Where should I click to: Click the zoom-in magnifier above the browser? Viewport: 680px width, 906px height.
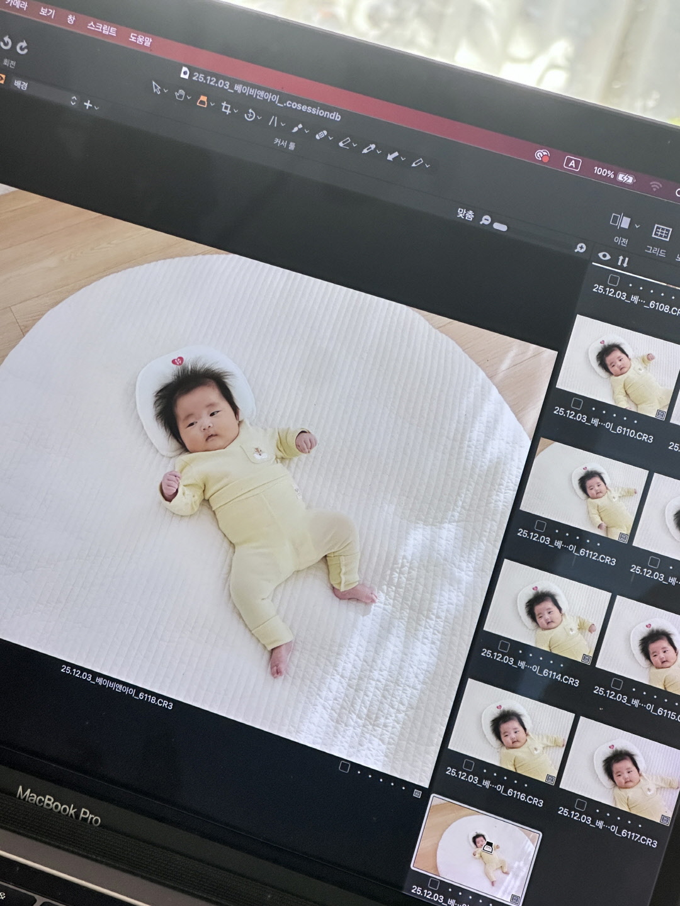coord(581,248)
